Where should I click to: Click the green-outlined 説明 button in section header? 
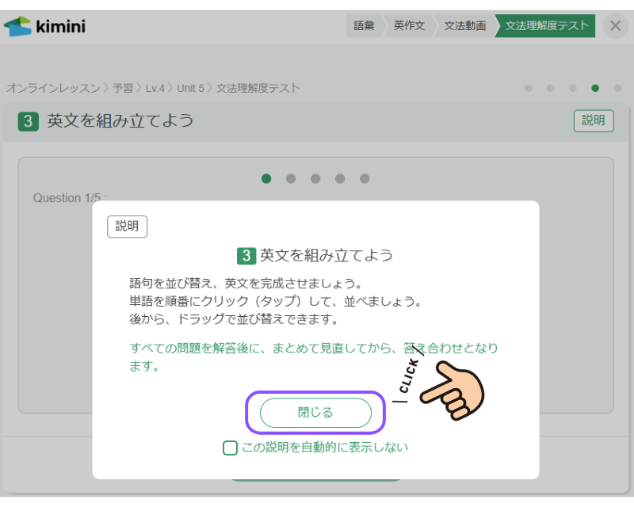593,120
